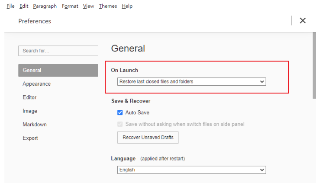Open the Themes menu

click(108, 6)
